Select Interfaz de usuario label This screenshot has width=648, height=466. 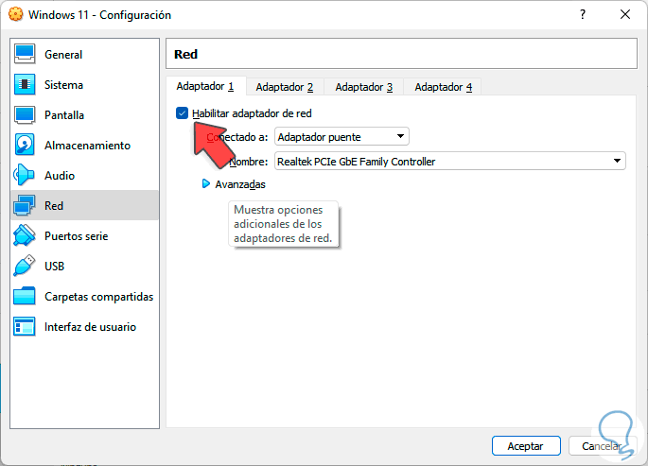[90, 327]
